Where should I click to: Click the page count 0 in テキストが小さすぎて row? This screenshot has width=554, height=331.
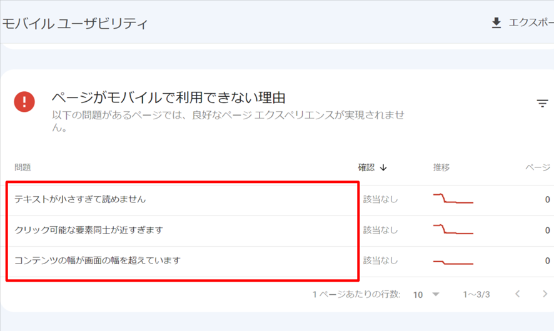[x=547, y=200]
